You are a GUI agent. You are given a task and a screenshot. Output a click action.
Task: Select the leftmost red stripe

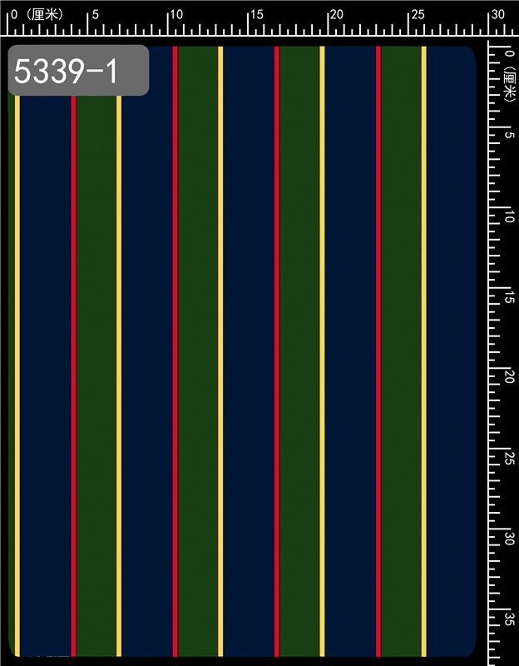pos(73,375)
